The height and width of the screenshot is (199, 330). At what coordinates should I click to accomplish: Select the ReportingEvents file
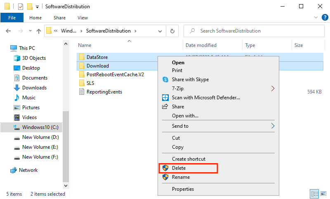(104, 92)
